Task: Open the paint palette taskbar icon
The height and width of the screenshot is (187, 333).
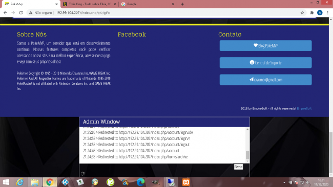Action: coord(95,182)
